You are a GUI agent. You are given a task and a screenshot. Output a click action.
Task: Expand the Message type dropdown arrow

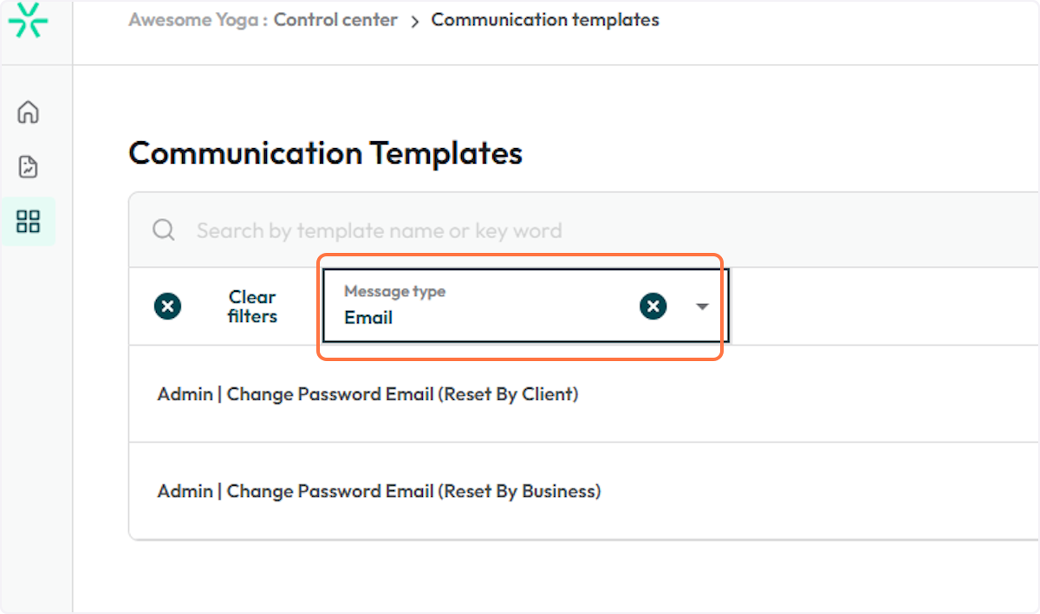pos(703,307)
